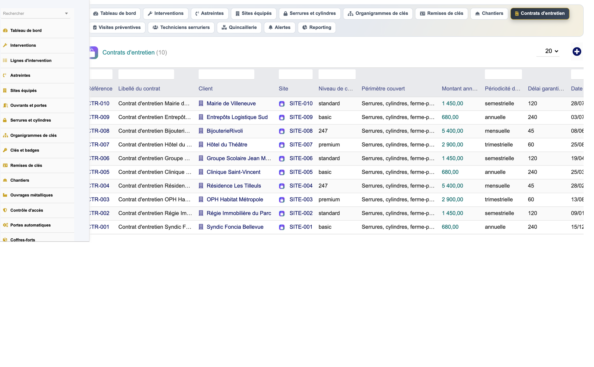Image resolution: width=594 pixels, height=367 pixels.
Task: Click the site icon beside SITE-004
Action: [282, 186]
